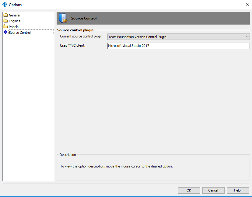
Task: Confirm settings with the OK button
Action: [x=189, y=190]
